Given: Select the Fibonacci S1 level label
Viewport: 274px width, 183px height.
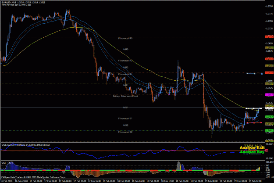Looking at the screenshot, I should 125,118.
